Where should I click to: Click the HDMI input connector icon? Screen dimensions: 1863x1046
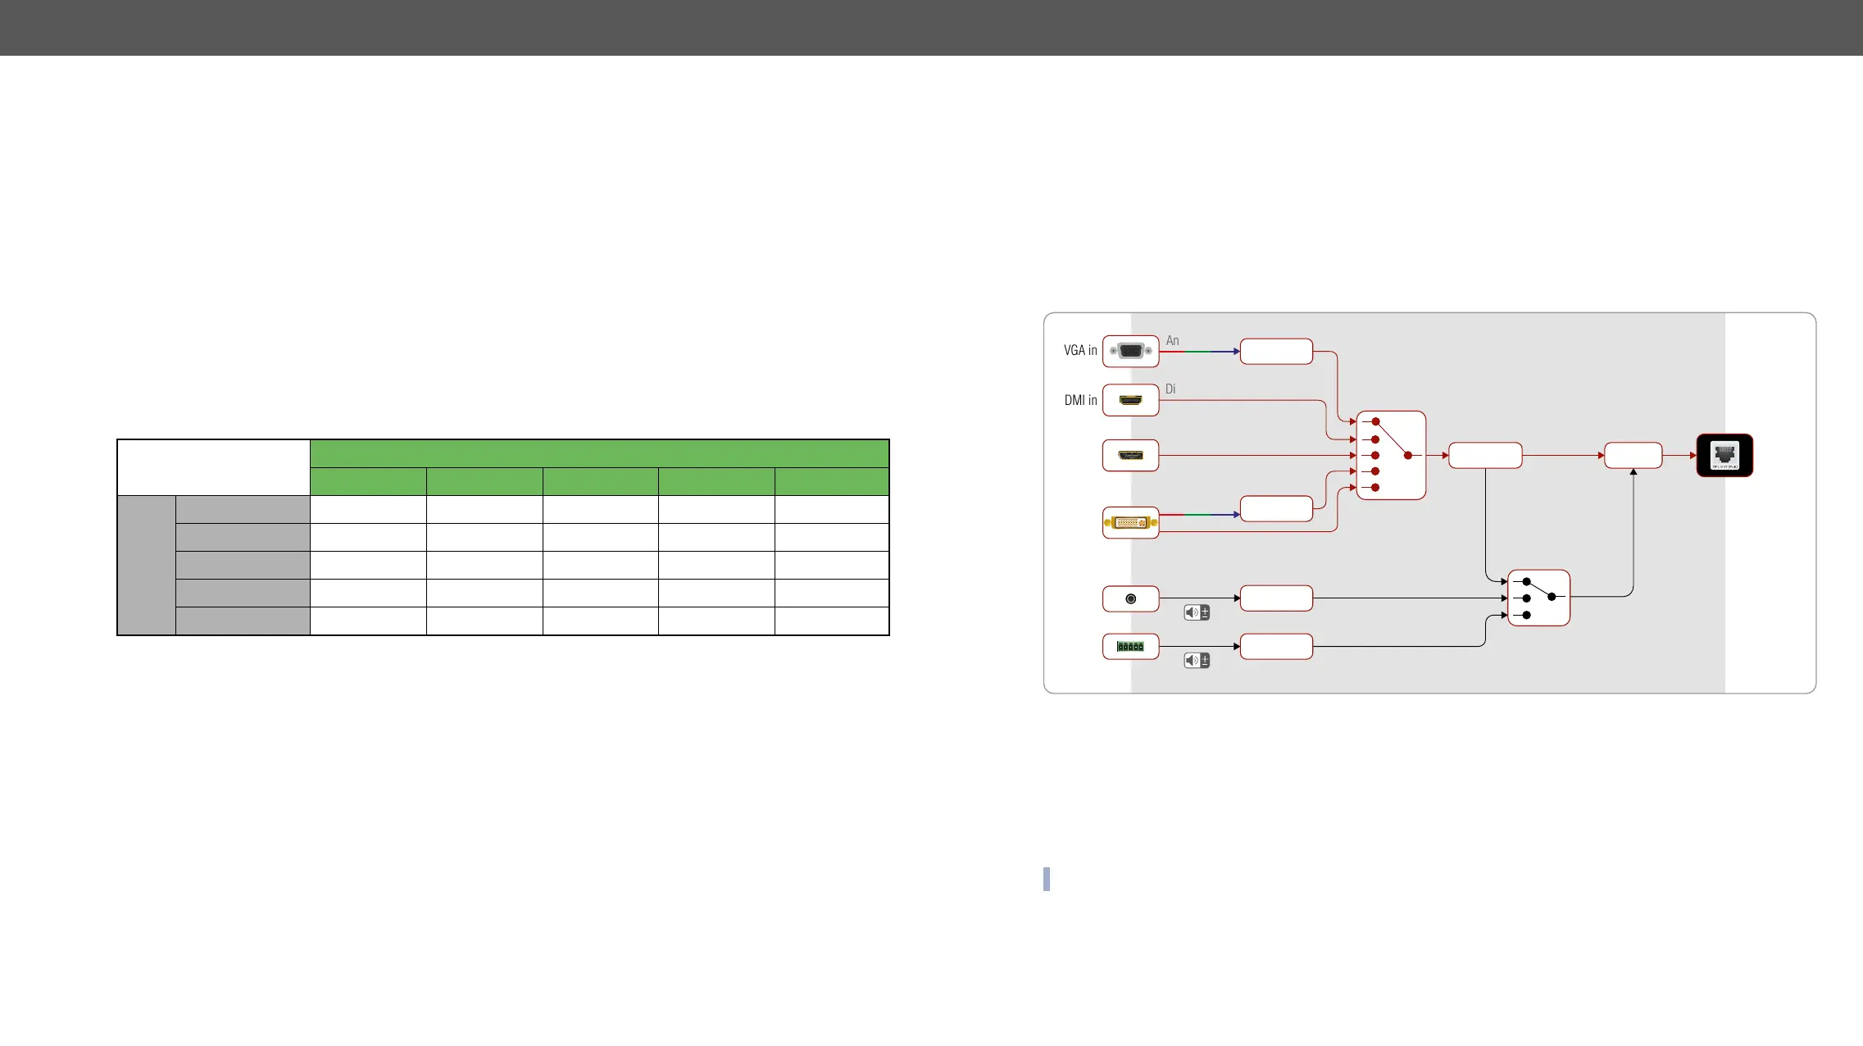coord(1130,400)
